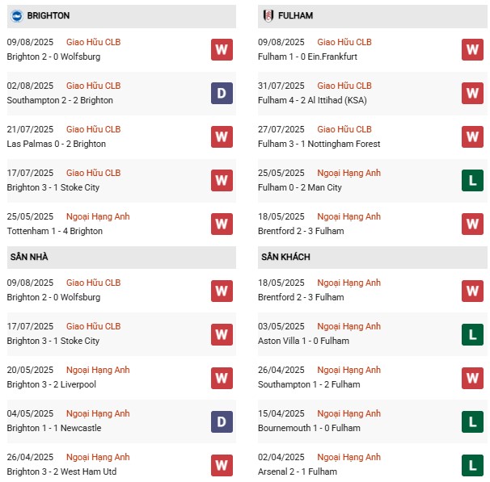Viewport: 490px width, 482px height.
Task: Click the L badge for Arsenal 2 - 1 Fulham
Action: click(x=472, y=465)
